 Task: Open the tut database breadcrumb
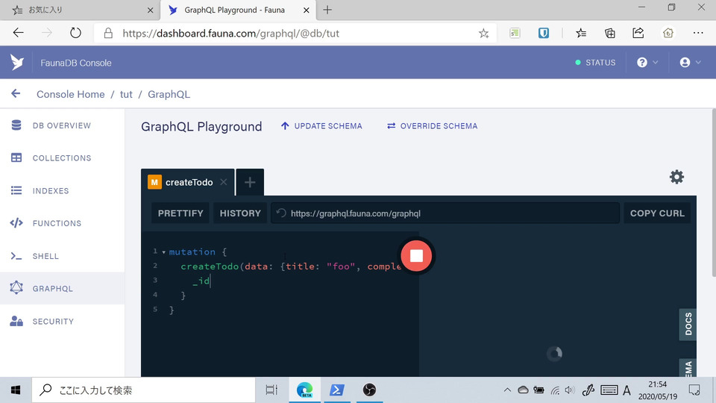[x=126, y=94]
